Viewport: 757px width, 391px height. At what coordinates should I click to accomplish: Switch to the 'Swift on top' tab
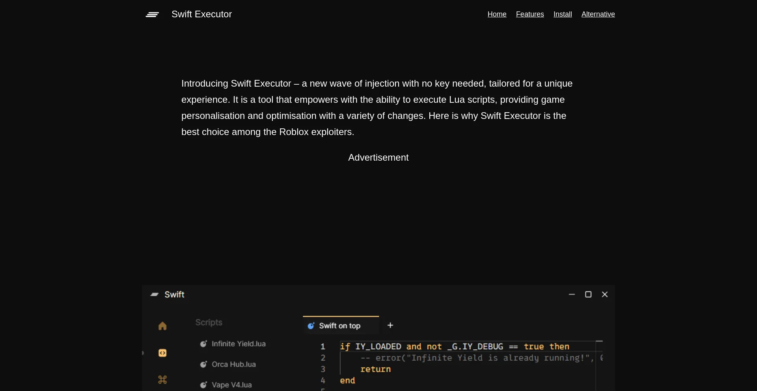pos(339,326)
